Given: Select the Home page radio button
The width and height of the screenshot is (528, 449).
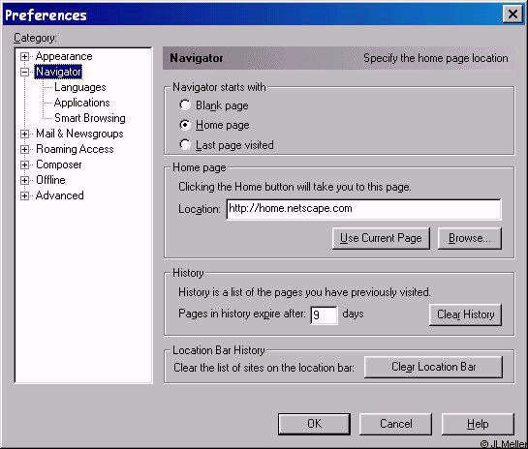Looking at the screenshot, I should 185,125.
